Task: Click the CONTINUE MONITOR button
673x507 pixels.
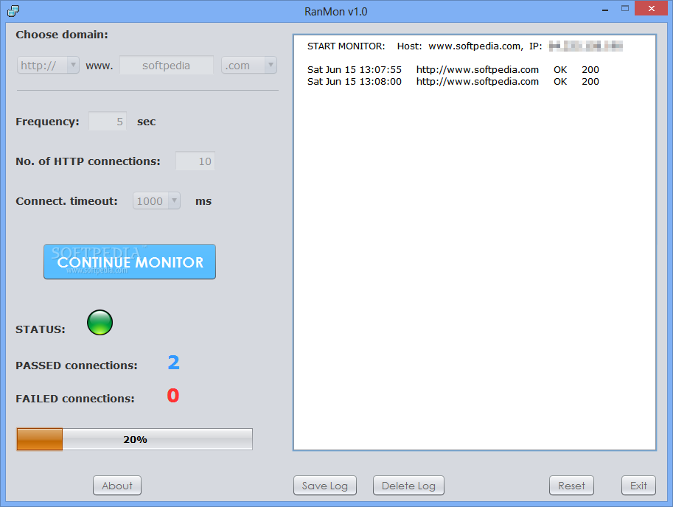Action: coord(130,262)
